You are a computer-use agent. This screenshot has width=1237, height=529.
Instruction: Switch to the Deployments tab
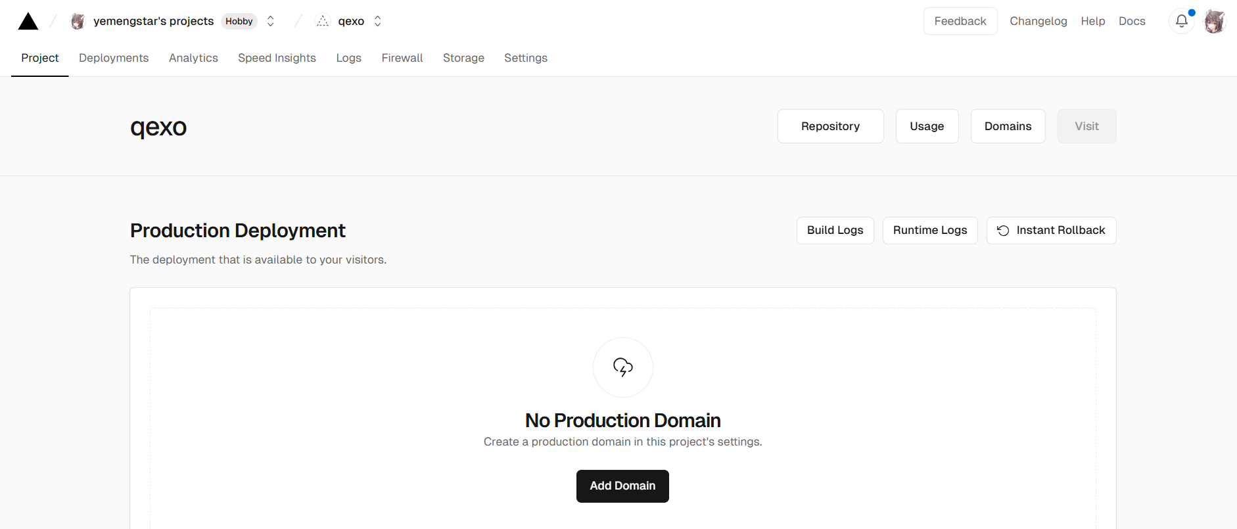[114, 58]
